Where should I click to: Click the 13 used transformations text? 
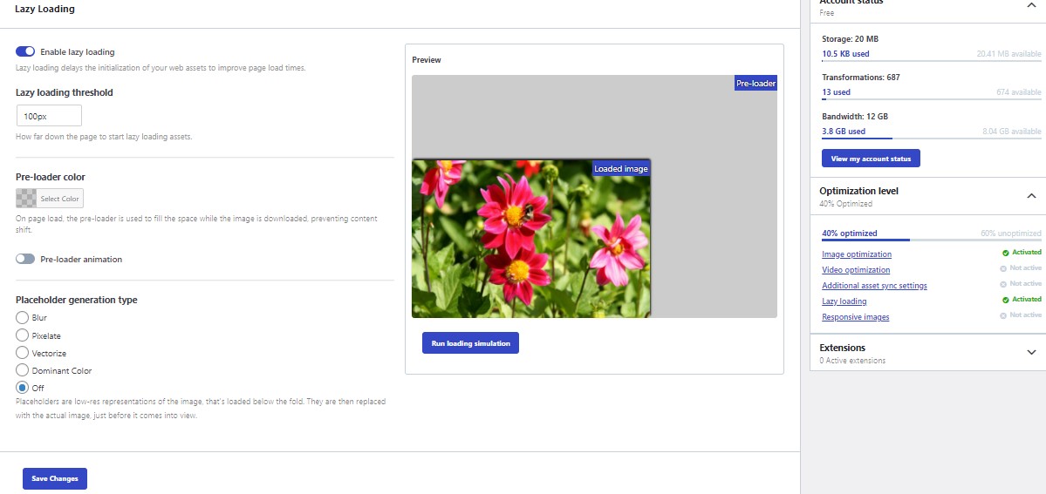pyautogui.click(x=836, y=92)
